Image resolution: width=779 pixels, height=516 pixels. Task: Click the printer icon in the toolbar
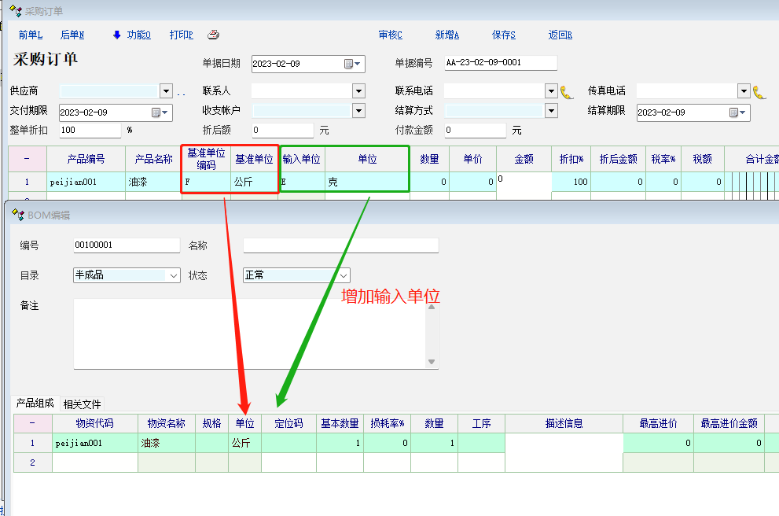[x=213, y=35]
